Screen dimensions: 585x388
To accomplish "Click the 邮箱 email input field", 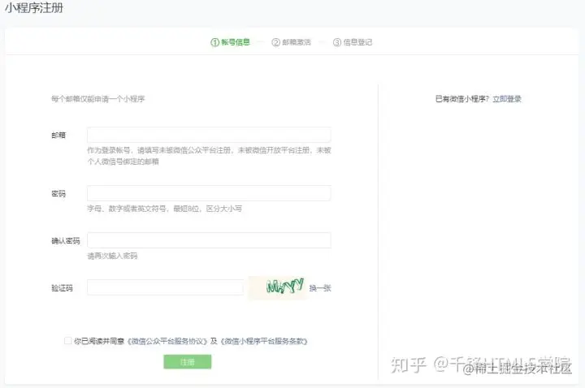I will [x=209, y=135].
